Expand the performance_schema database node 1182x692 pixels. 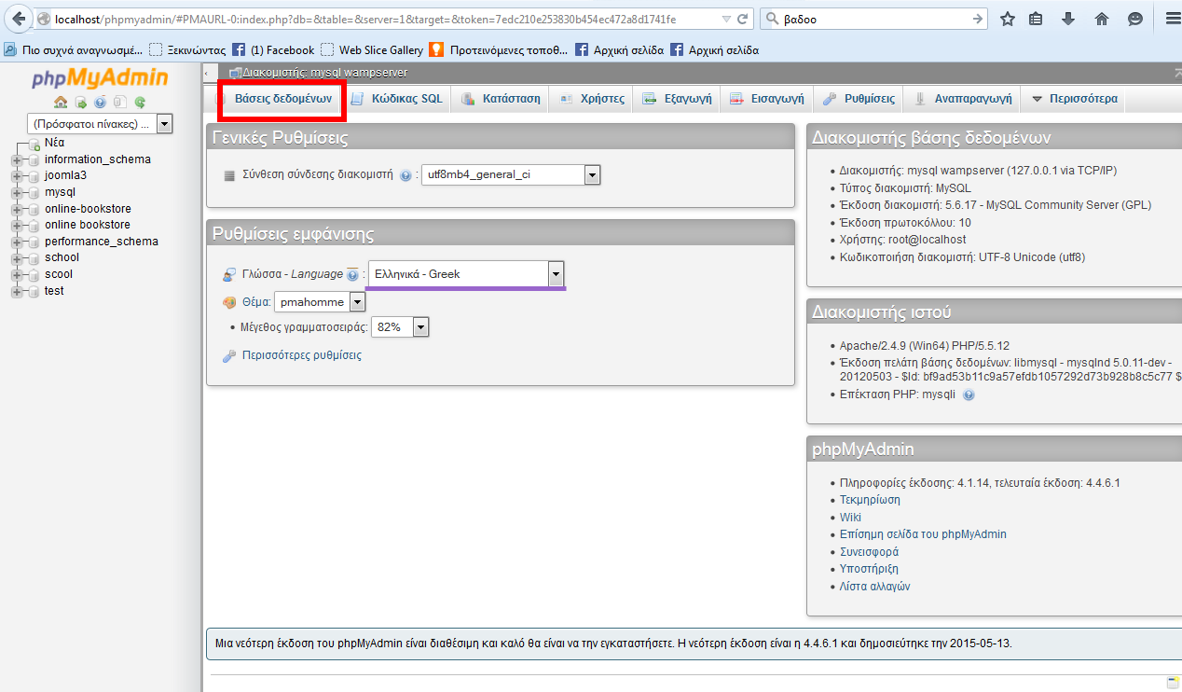point(16,242)
